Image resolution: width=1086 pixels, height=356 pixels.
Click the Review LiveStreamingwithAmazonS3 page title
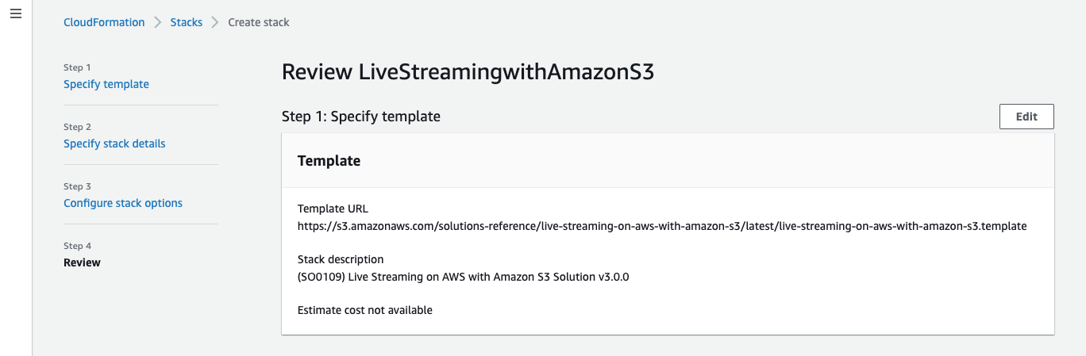pyautogui.click(x=468, y=72)
